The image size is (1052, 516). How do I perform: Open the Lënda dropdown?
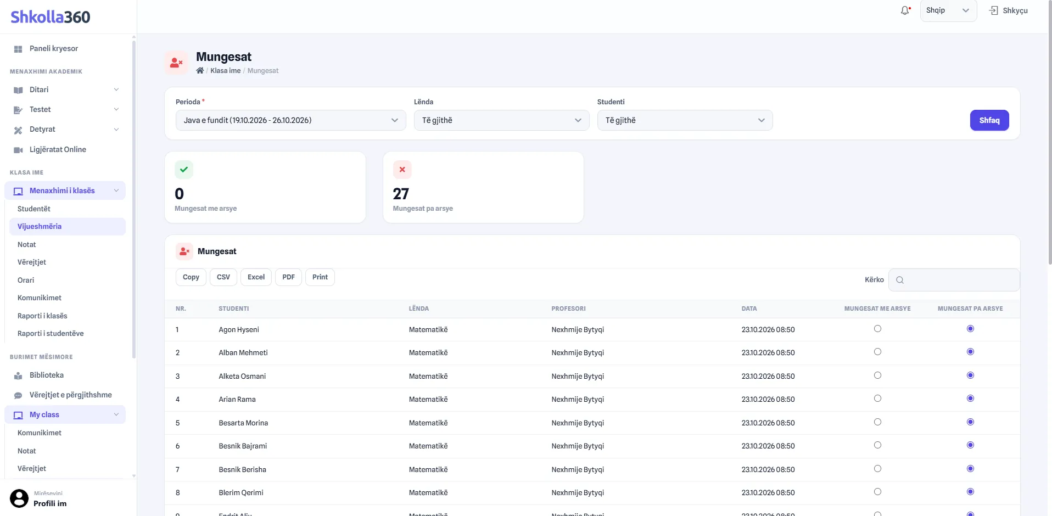pyautogui.click(x=501, y=120)
